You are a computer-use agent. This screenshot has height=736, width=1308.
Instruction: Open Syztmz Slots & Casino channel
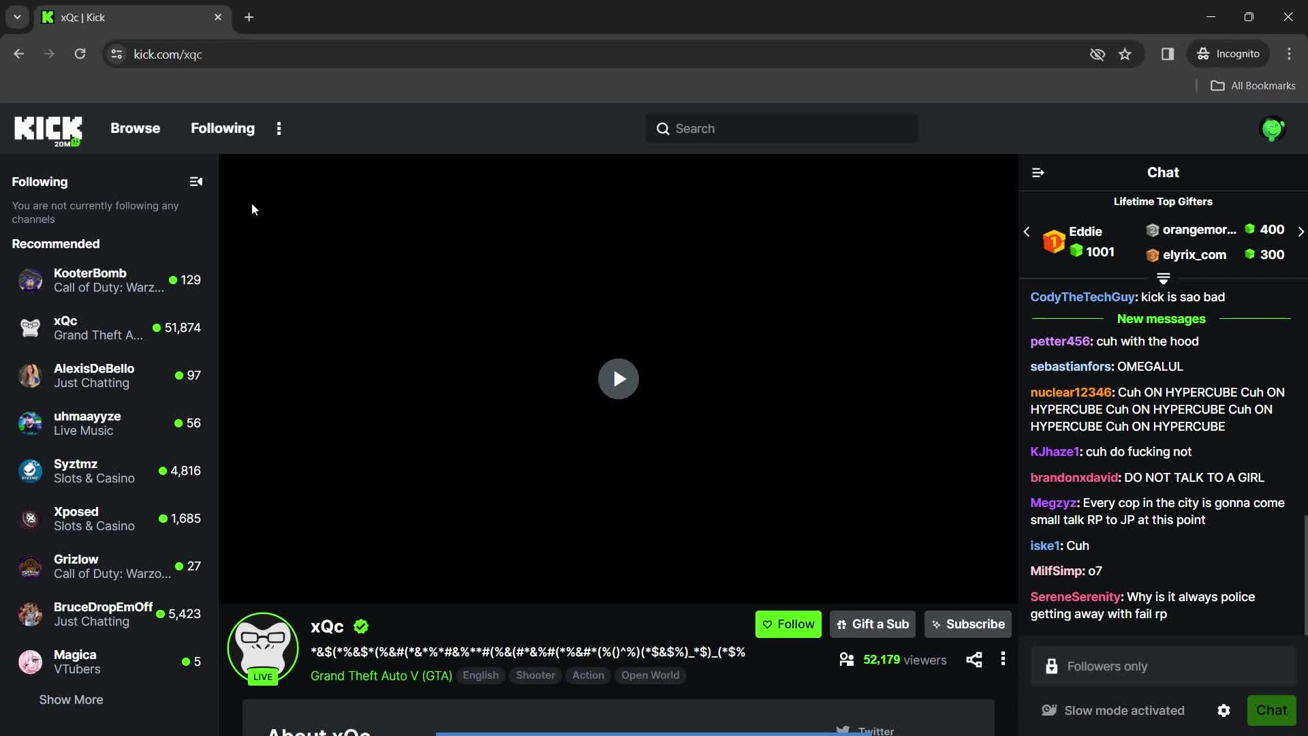(x=109, y=471)
